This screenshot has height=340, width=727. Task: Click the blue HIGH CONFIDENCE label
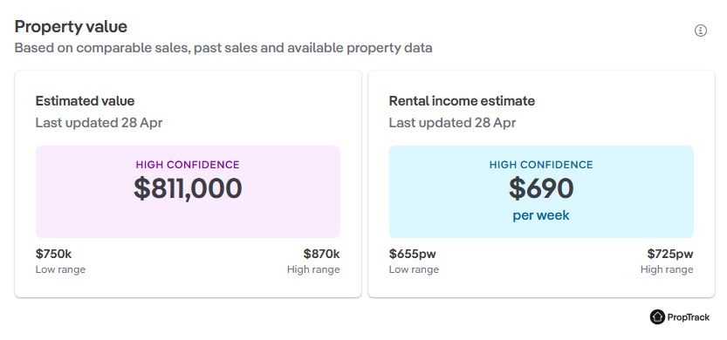click(541, 165)
